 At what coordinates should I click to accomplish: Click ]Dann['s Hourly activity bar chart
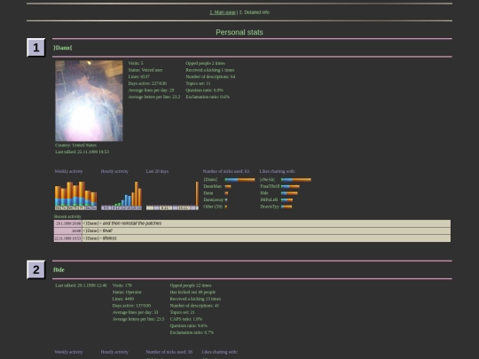[122, 195]
